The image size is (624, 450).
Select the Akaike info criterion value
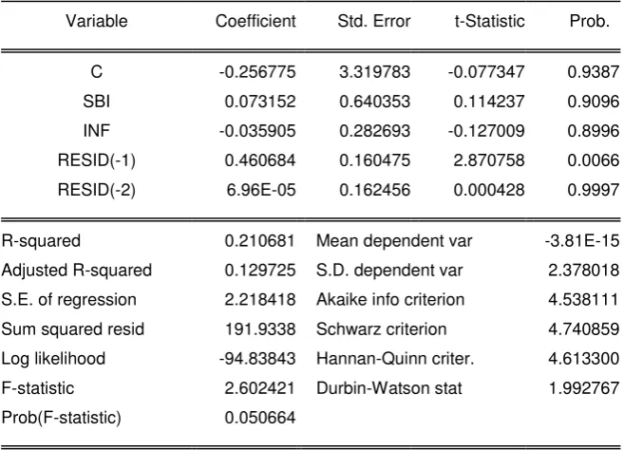[584, 300]
